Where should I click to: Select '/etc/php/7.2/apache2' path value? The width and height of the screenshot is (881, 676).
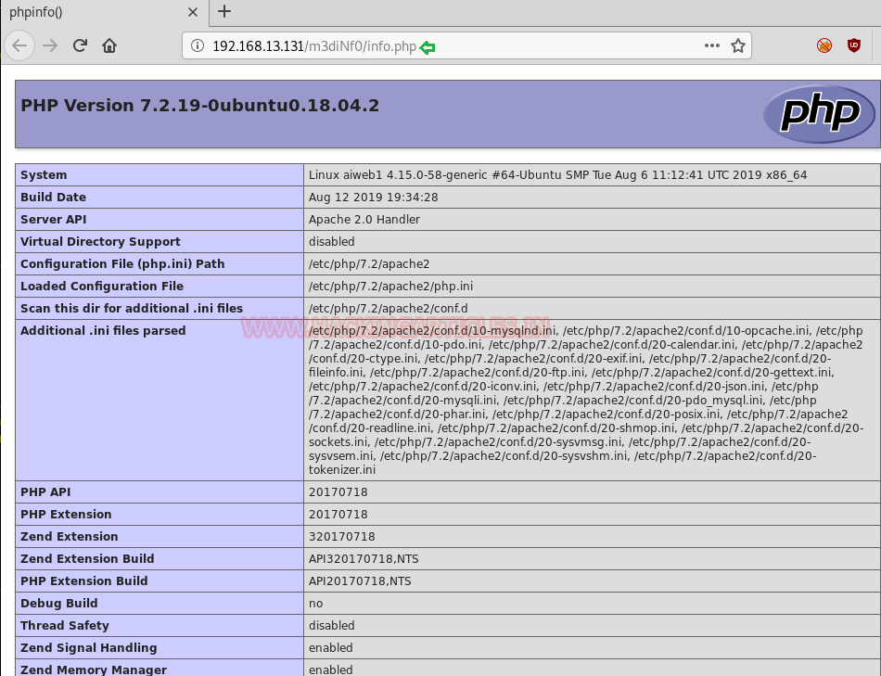pyautogui.click(x=368, y=263)
